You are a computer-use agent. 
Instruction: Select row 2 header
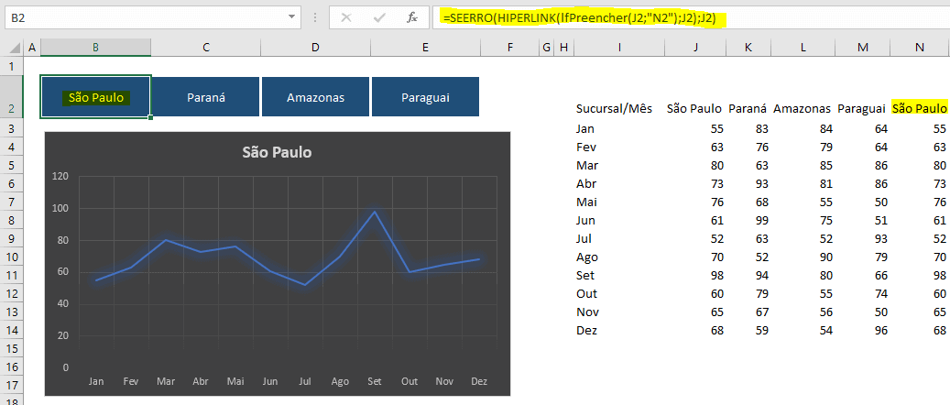pyautogui.click(x=12, y=96)
